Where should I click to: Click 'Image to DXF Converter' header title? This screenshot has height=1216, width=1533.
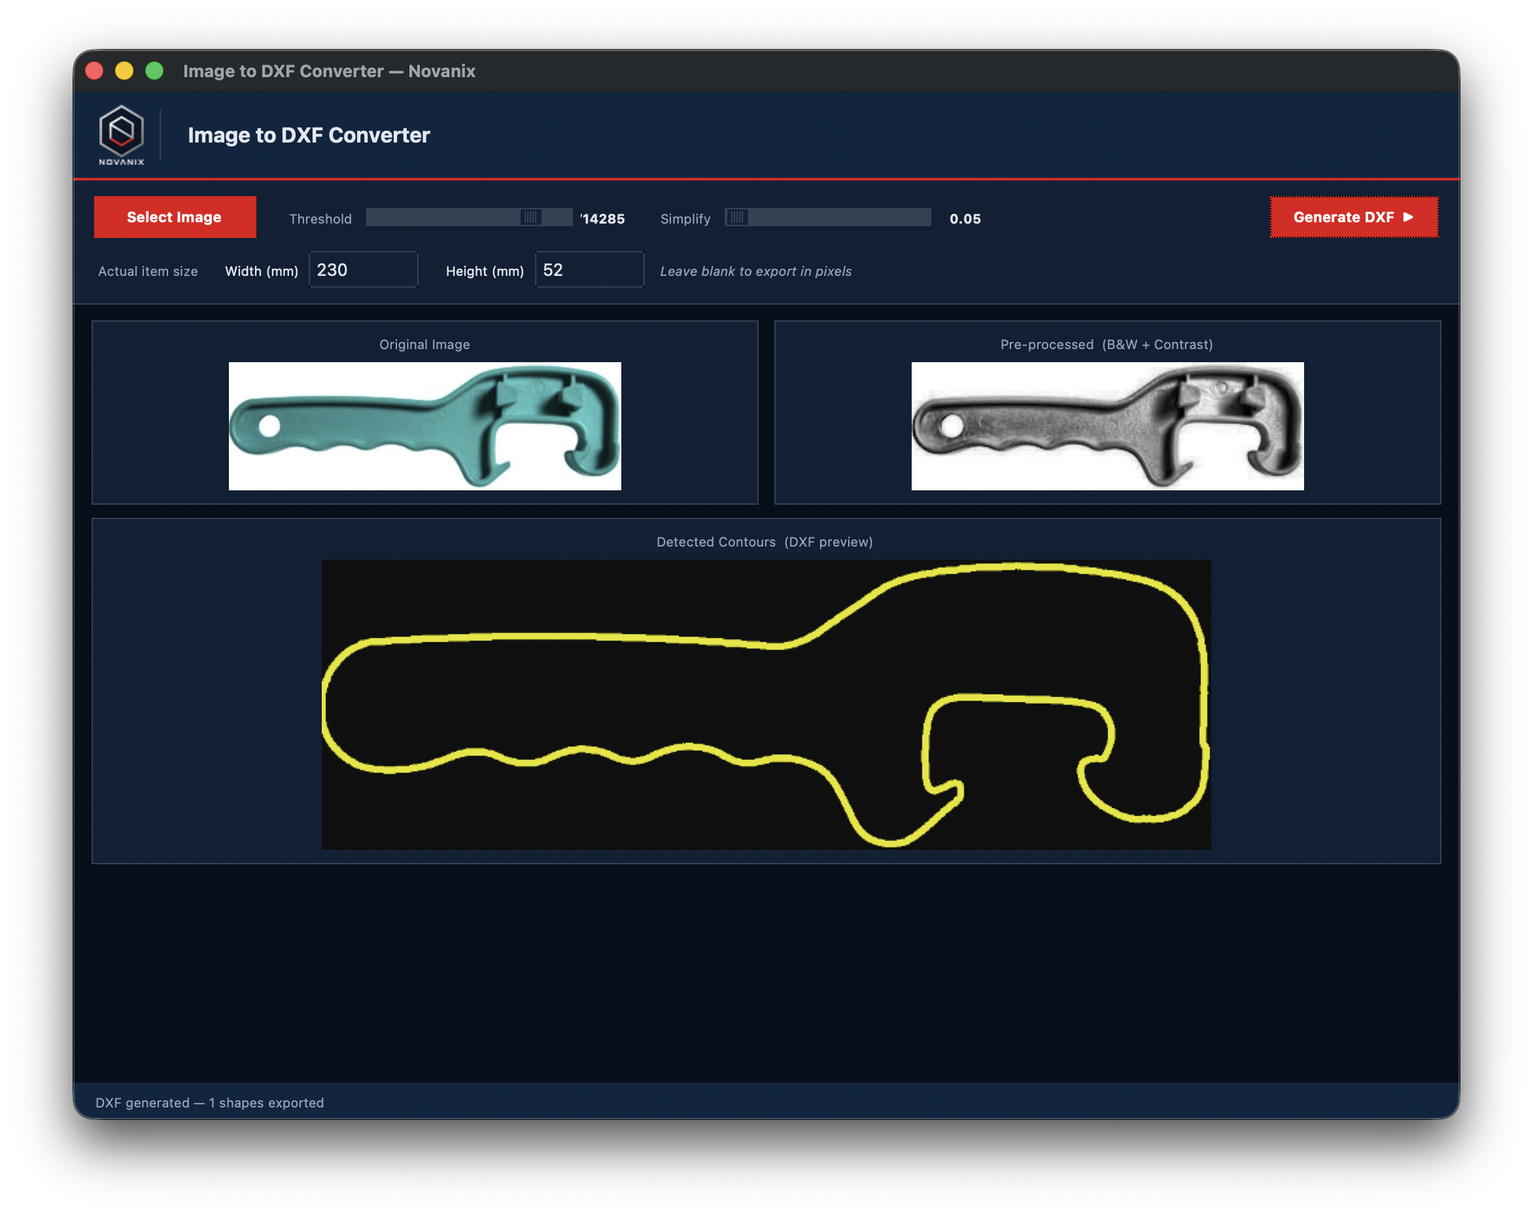309,135
